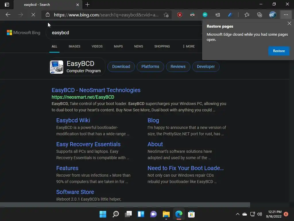Open the Blog sublink
Screen dimensions: 294x221
tap(153, 120)
